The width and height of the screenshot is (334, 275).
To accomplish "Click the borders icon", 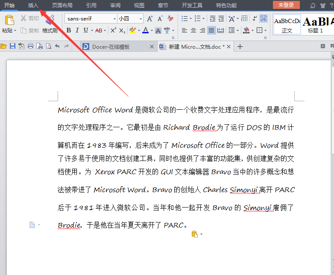I will 259,30.
